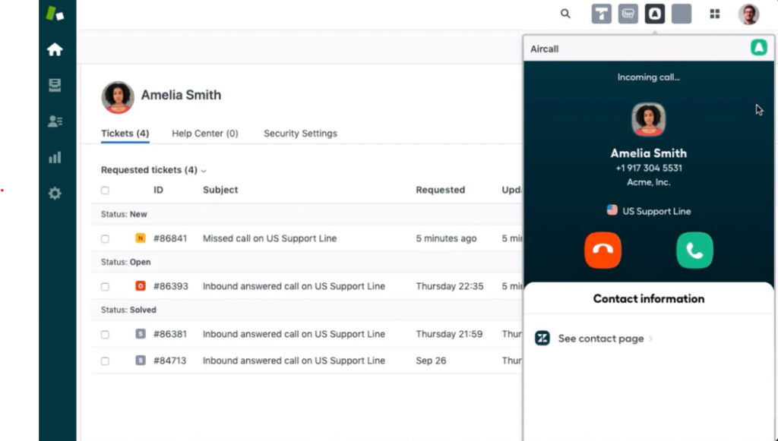The width and height of the screenshot is (778, 441).
Task: Click the Contact information heading
Action: pyautogui.click(x=649, y=299)
